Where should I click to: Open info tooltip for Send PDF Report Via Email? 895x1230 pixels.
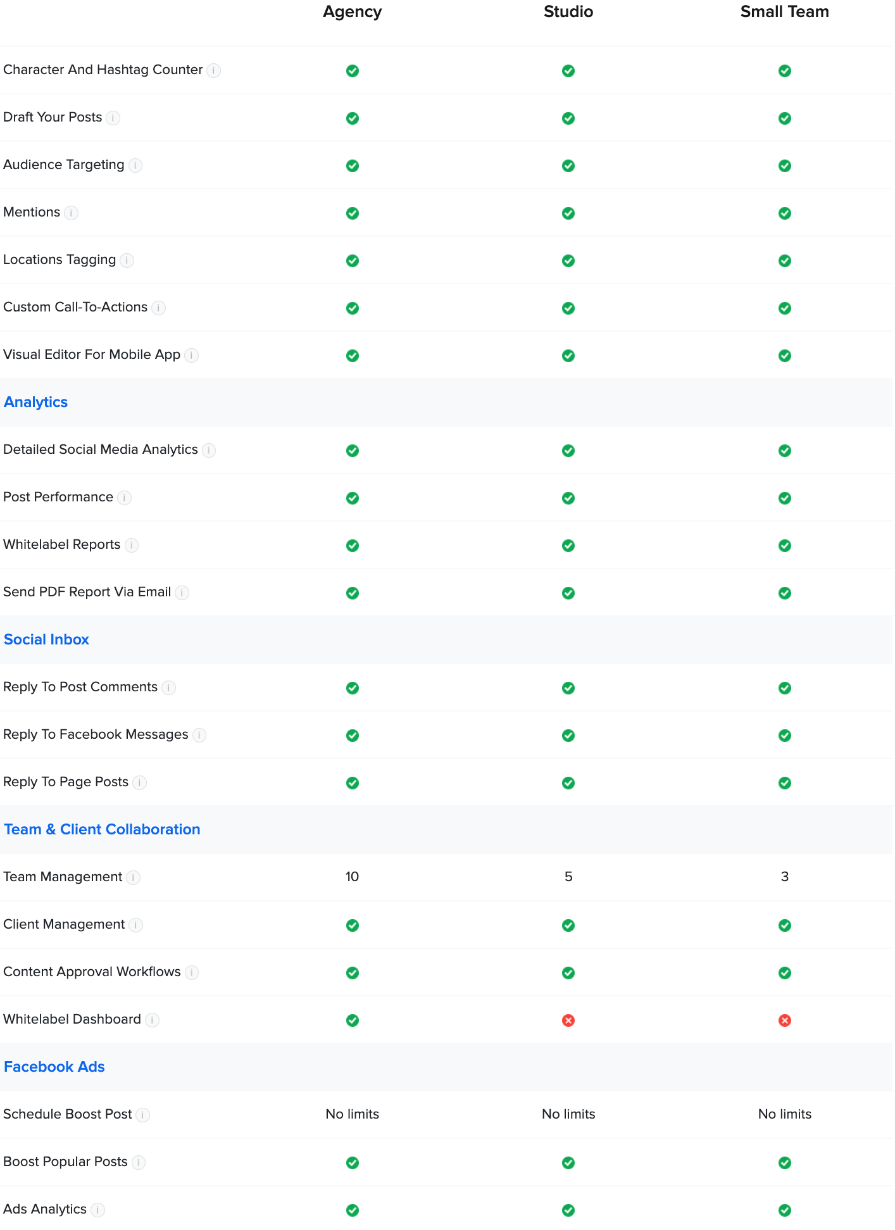(182, 593)
